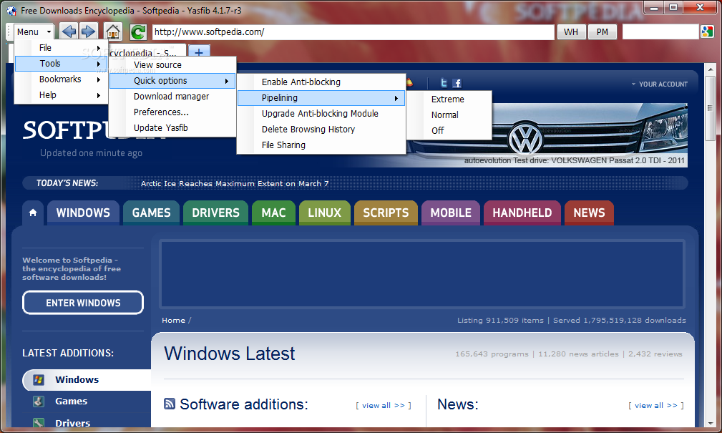Set pipelining to Extreme
Screen dimensions: 722x433
pos(449,99)
